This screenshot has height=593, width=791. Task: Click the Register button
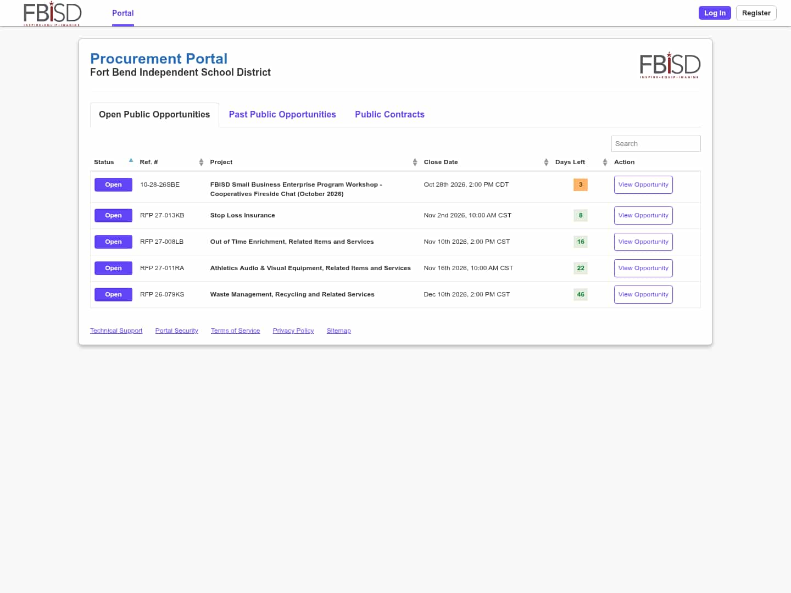point(756,13)
